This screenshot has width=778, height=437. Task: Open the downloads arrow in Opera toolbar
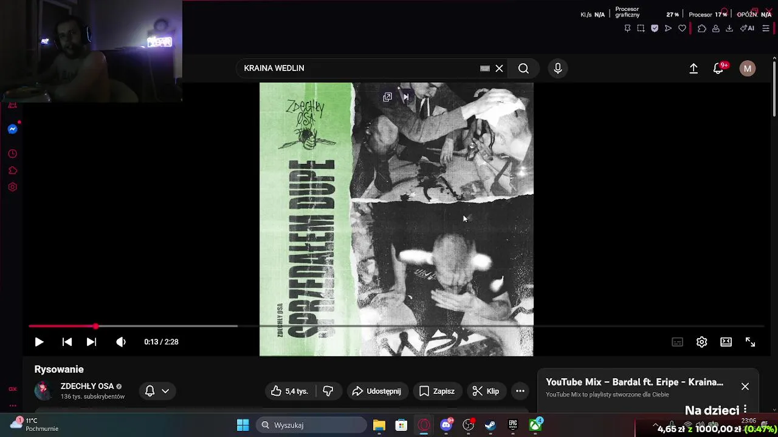tap(729, 29)
